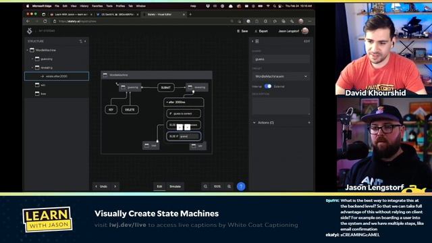Image resolution: width=432 pixels, height=243 pixels.
Task: Click the browser back arrow
Action: [x=28, y=21]
